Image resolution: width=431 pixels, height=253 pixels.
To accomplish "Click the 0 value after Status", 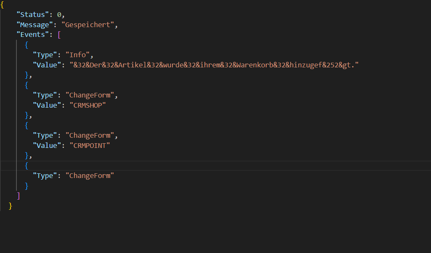I will tap(59, 15).
